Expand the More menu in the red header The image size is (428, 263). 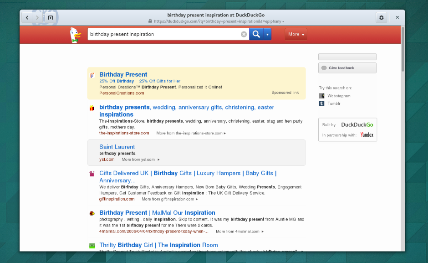pos(296,34)
